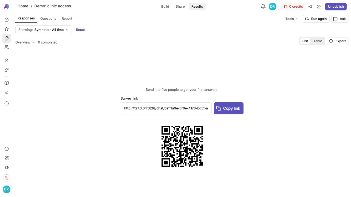Open the pencil-ruler design sidebar icon
This screenshot has width=351, height=197.
click(7, 158)
